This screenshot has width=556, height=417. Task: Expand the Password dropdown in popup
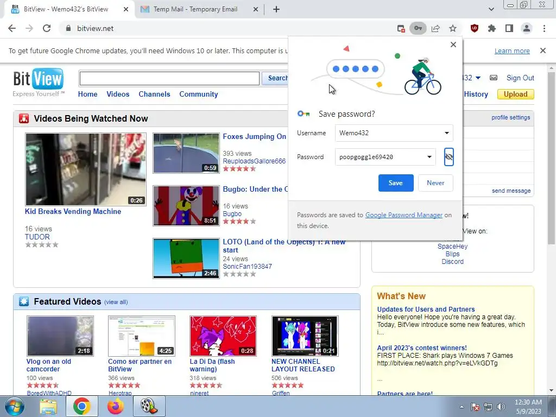tap(429, 157)
